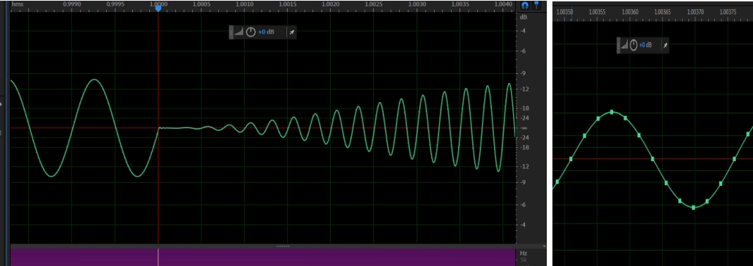Click the dotted splitter above spectral display
Viewport: 753px width, 266px height.
(x=283, y=246)
